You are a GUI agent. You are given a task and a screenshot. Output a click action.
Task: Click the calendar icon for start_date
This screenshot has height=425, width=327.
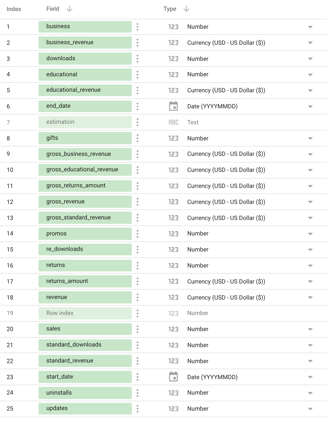pyautogui.click(x=173, y=377)
